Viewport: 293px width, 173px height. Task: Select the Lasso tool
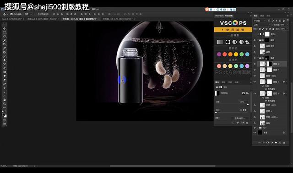coord(4,37)
